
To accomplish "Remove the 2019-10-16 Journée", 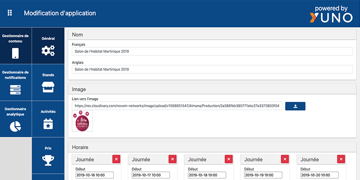I will point(116,159).
